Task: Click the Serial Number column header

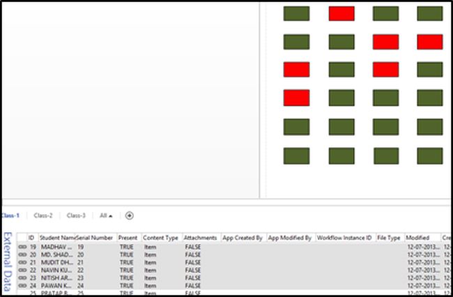Action: coord(96,238)
